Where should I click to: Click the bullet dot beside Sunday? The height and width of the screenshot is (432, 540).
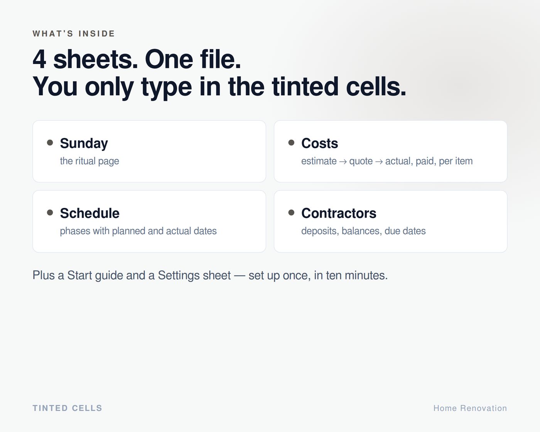tap(50, 143)
